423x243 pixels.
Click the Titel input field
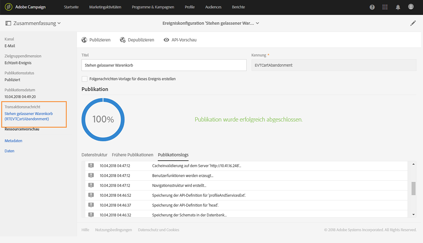(x=164, y=65)
